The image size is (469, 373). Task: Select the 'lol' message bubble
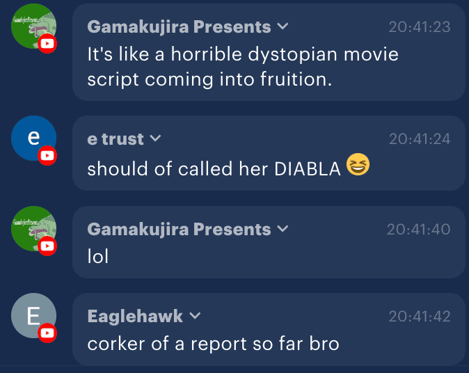point(269,242)
